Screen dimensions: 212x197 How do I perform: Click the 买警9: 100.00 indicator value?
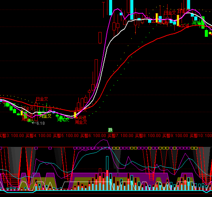coord(175,136)
